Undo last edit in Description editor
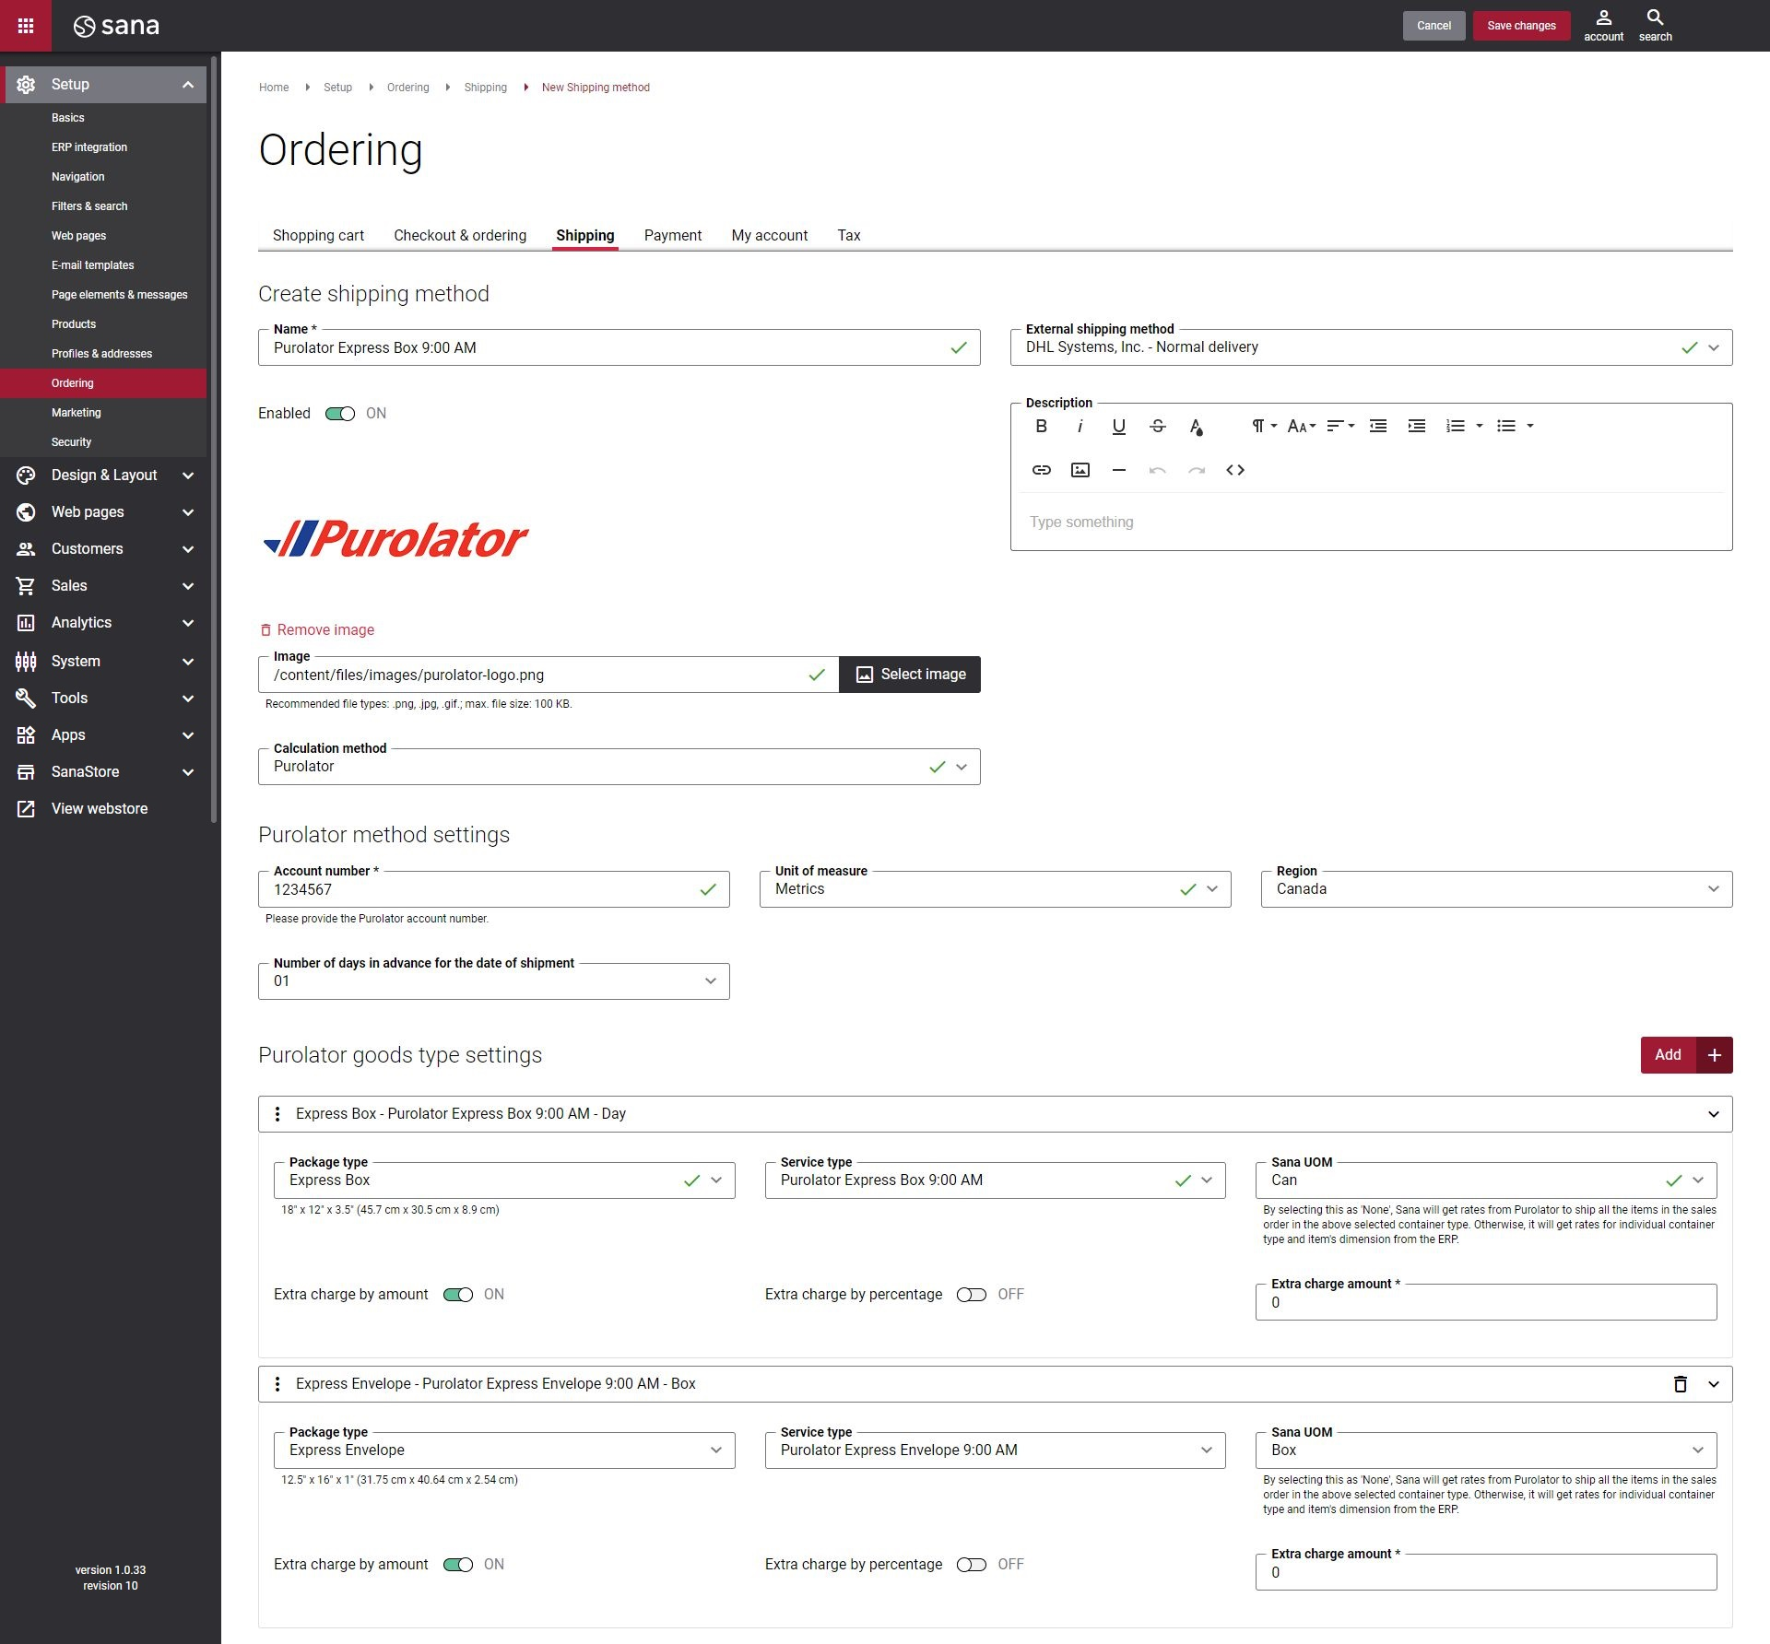Viewport: 1770px width, 1644px height. tap(1157, 470)
